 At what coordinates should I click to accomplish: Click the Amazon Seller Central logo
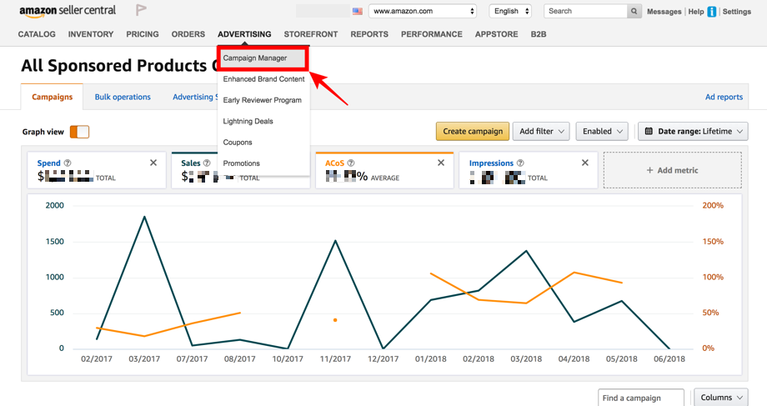click(68, 11)
